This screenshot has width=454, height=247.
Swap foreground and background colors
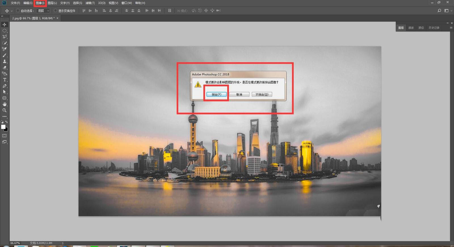point(7,122)
